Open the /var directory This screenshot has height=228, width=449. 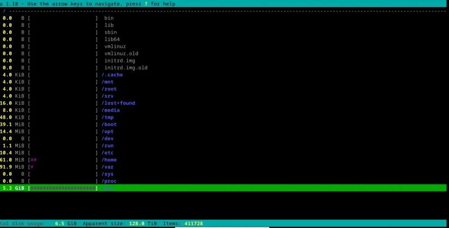click(x=108, y=167)
